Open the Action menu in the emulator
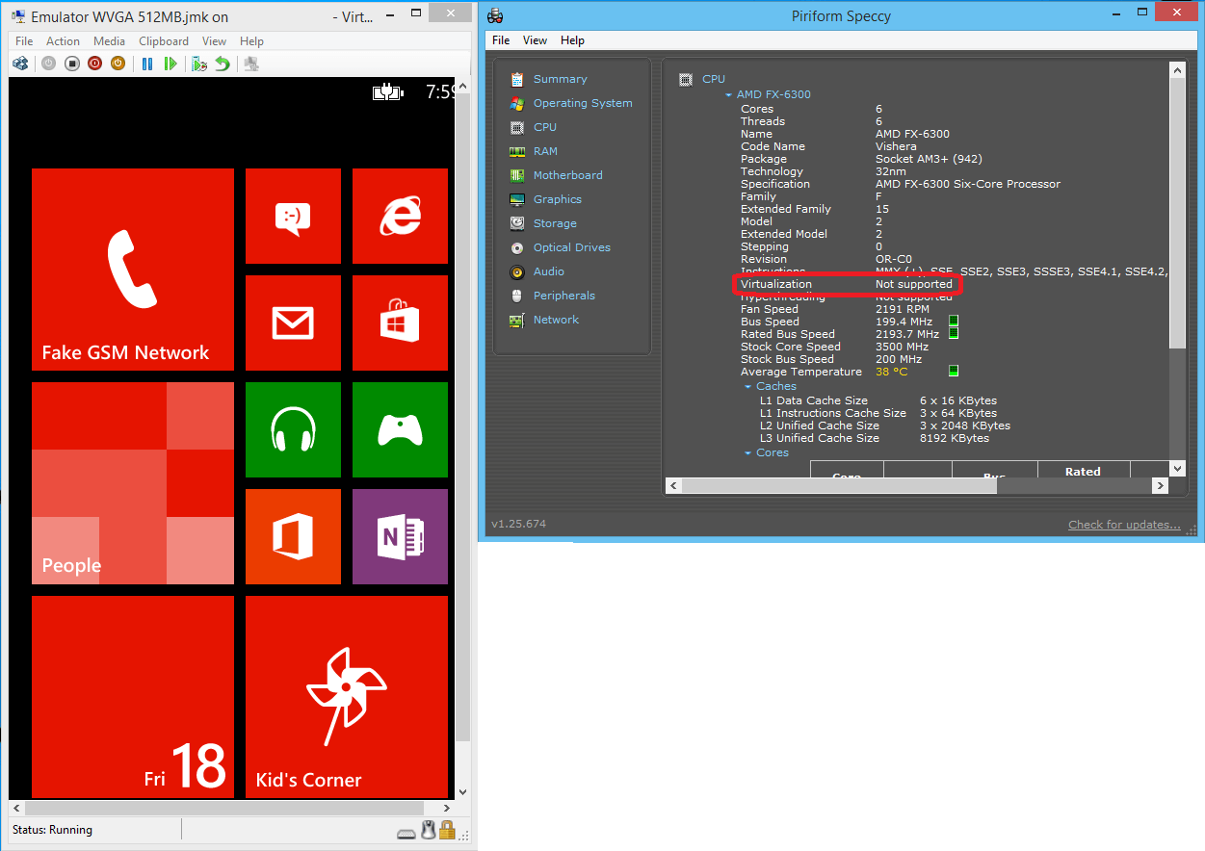 click(x=63, y=41)
